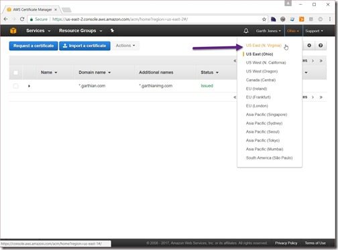Go to next page arrow above table
The height and width of the screenshot is (250, 338).
(x=313, y=61)
